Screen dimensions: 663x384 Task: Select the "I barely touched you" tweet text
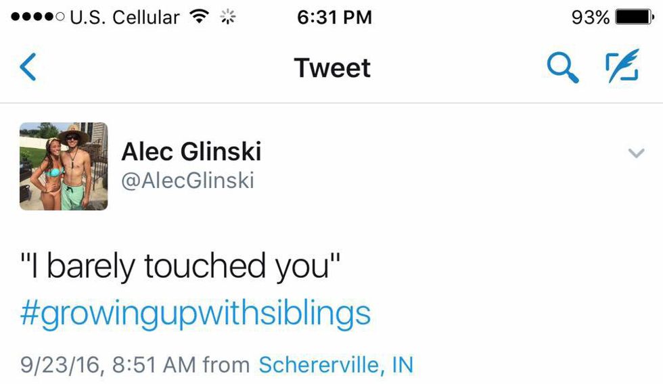click(179, 266)
